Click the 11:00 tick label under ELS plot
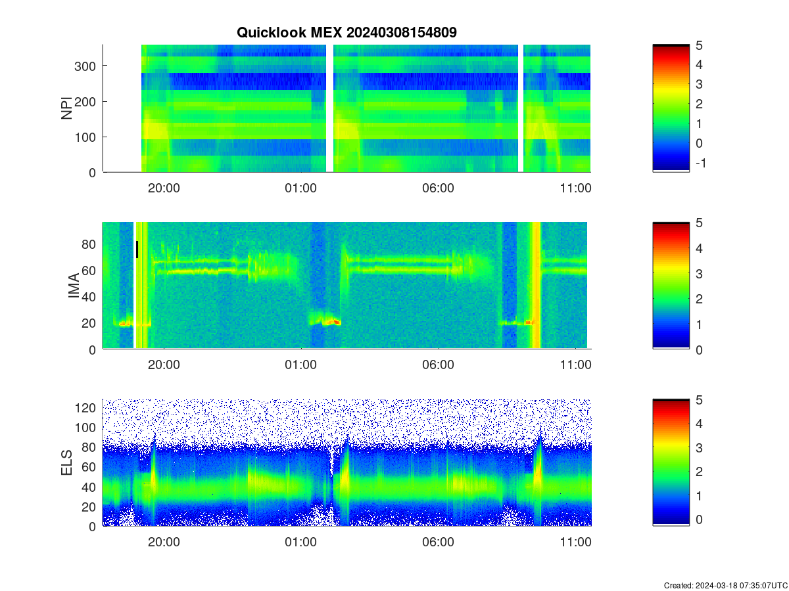Screen dimensions: 789x591 (x=576, y=542)
